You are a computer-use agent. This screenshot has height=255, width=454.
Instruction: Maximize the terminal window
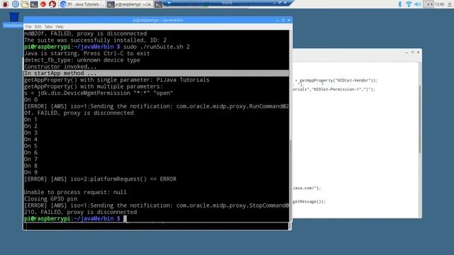point(283,20)
